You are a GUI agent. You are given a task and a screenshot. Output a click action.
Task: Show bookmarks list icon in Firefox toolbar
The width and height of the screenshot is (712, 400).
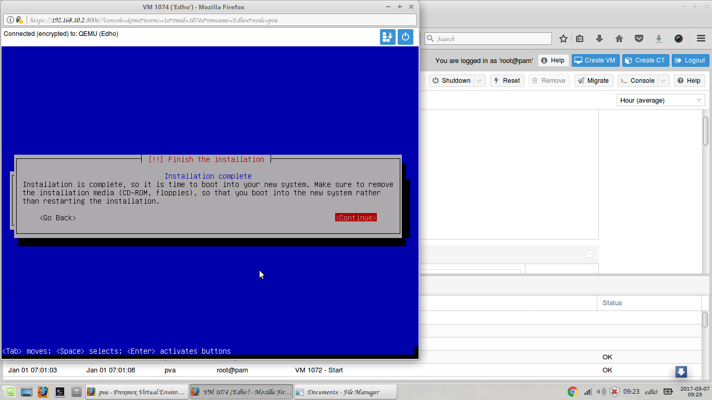coord(580,39)
